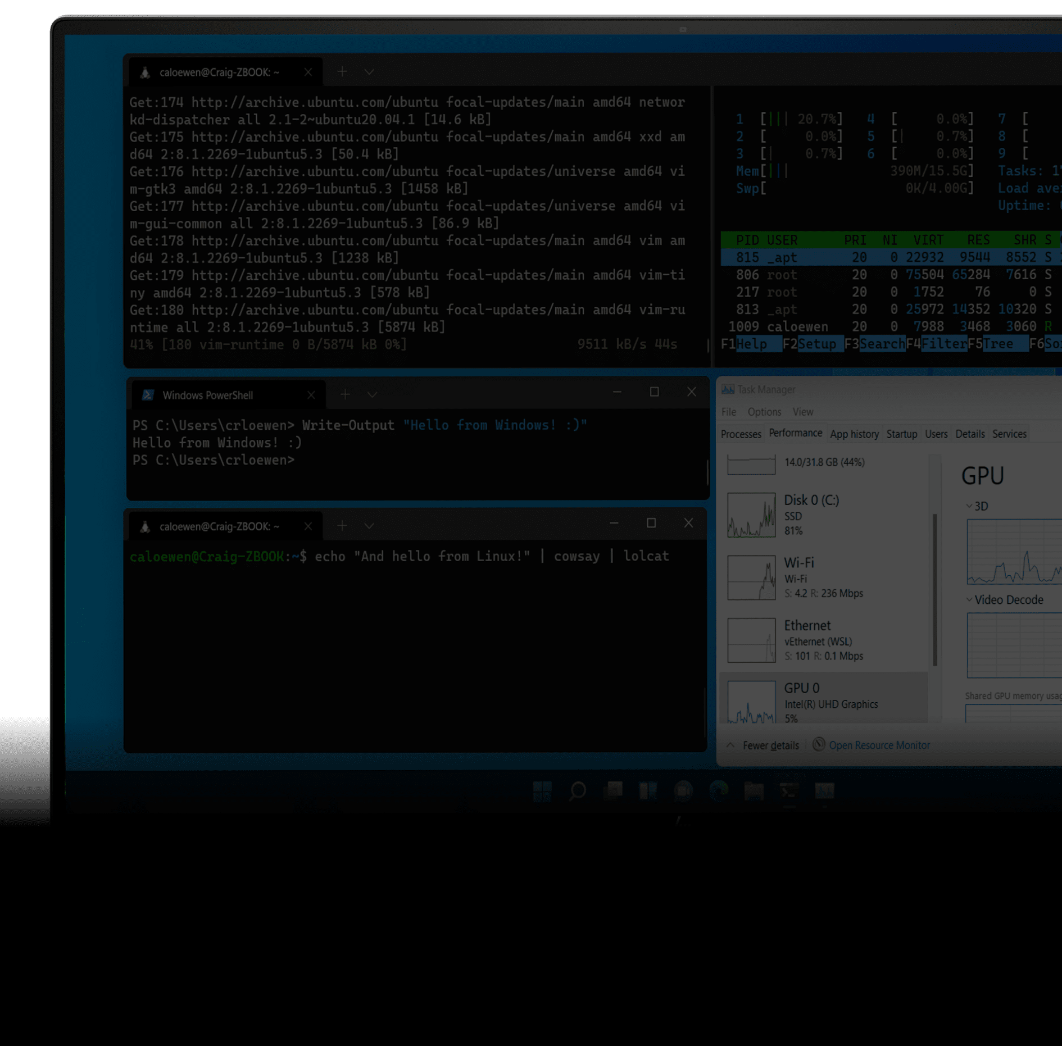Click the Resource Monitor icon
Image resolution: width=1062 pixels, height=1046 pixels.
(819, 744)
